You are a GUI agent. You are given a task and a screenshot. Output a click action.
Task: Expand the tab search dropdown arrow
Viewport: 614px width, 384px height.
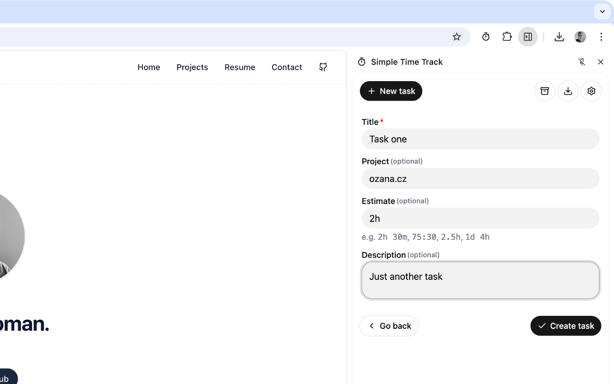point(602,12)
